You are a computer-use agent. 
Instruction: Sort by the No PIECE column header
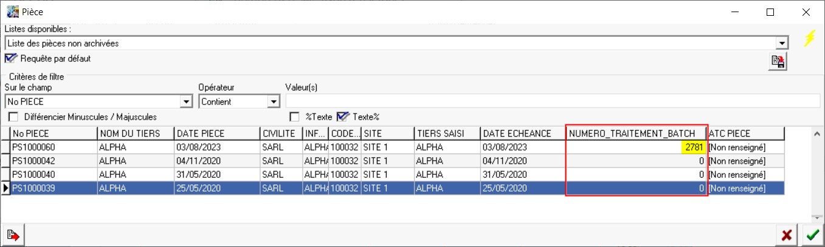pyautogui.click(x=54, y=134)
